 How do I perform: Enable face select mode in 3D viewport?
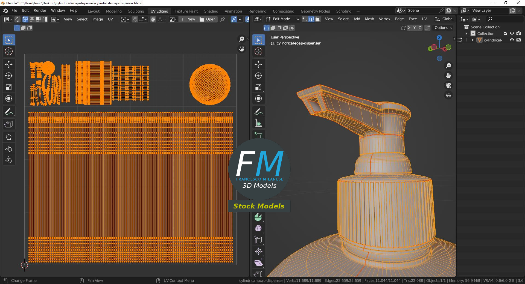pyautogui.click(x=318, y=19)
